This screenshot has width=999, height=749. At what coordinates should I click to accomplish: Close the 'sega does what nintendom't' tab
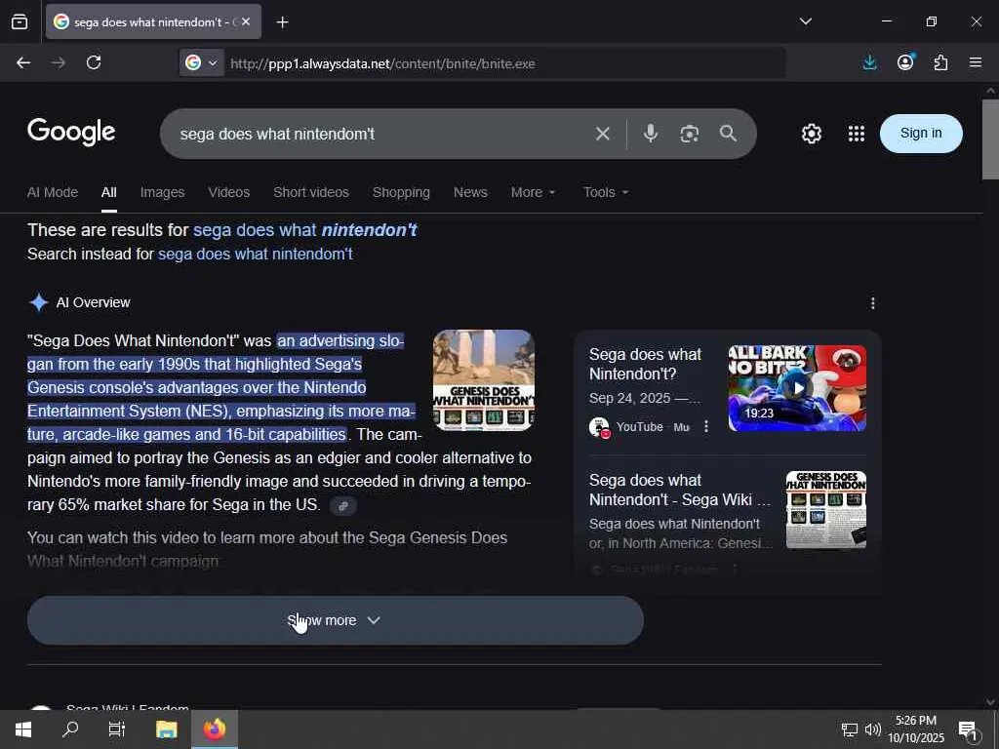(x=246, y=21)
